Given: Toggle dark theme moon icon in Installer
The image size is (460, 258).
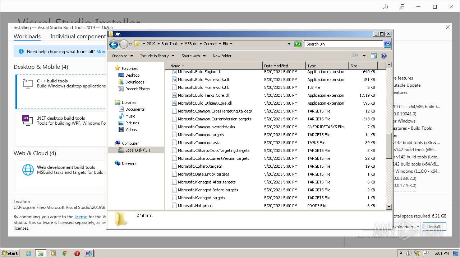Looking at the screenshot, I should pyautogui.click(x=386, y=7).
